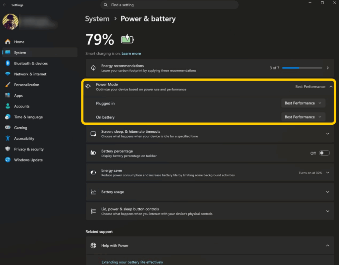Click the Battery percentage icon

point(93,153)
